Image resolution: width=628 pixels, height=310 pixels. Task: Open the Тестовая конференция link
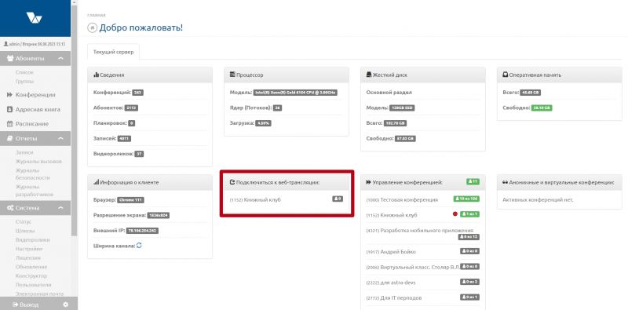click(402, 199)
